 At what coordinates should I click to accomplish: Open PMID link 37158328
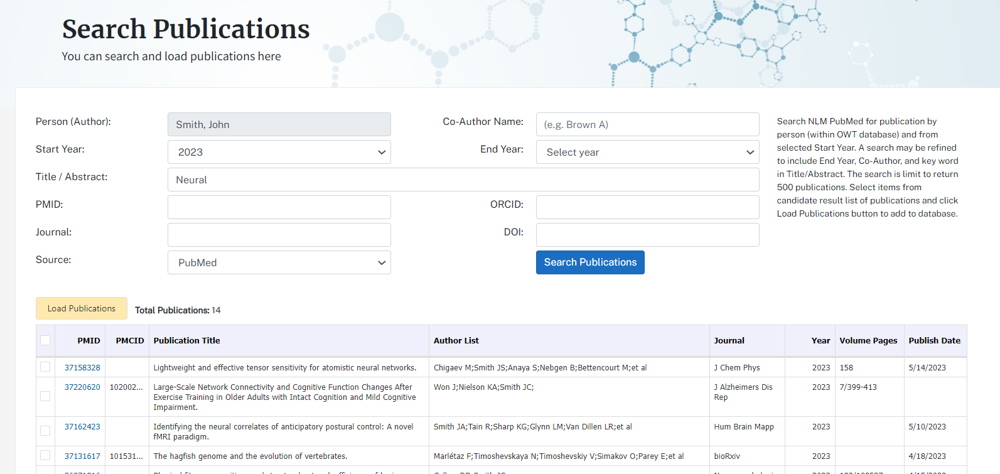coord(82,368)
